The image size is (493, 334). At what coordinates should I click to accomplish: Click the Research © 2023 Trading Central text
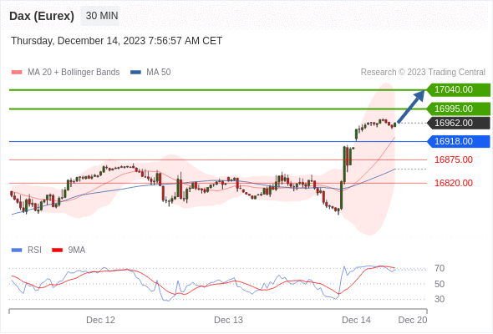pyautogui.click(x=423, y=73)
